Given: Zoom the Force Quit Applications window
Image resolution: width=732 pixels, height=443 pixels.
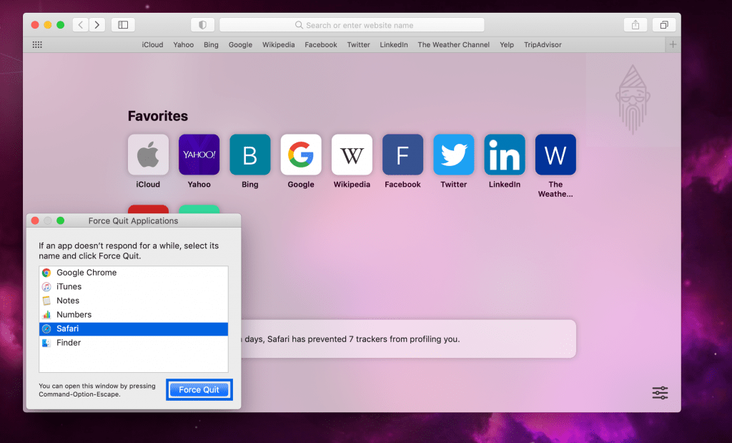Looking at the screenshot, I should pos(60,220).
